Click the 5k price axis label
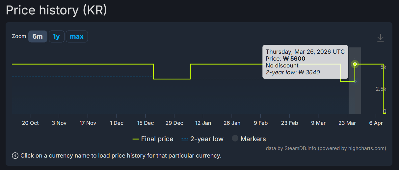This screenshot has height=170, width=399. point(383,67)
